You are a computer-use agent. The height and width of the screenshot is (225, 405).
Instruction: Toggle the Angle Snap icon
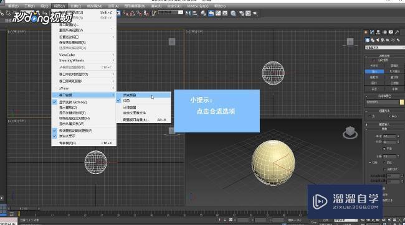point(133,13)
